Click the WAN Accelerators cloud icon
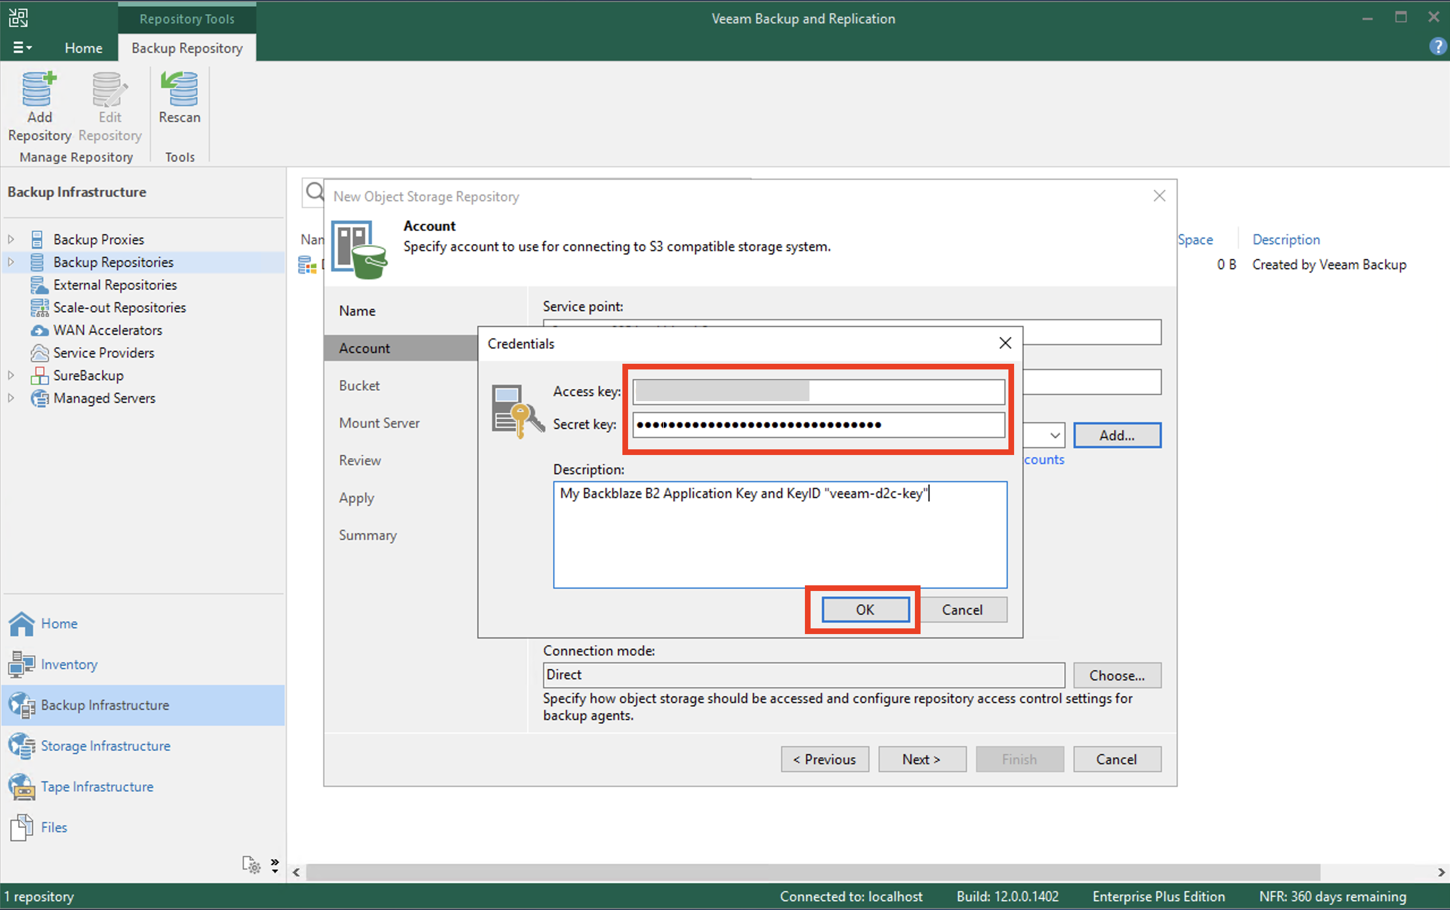1450x910 pixels. [x=39, y=330]
